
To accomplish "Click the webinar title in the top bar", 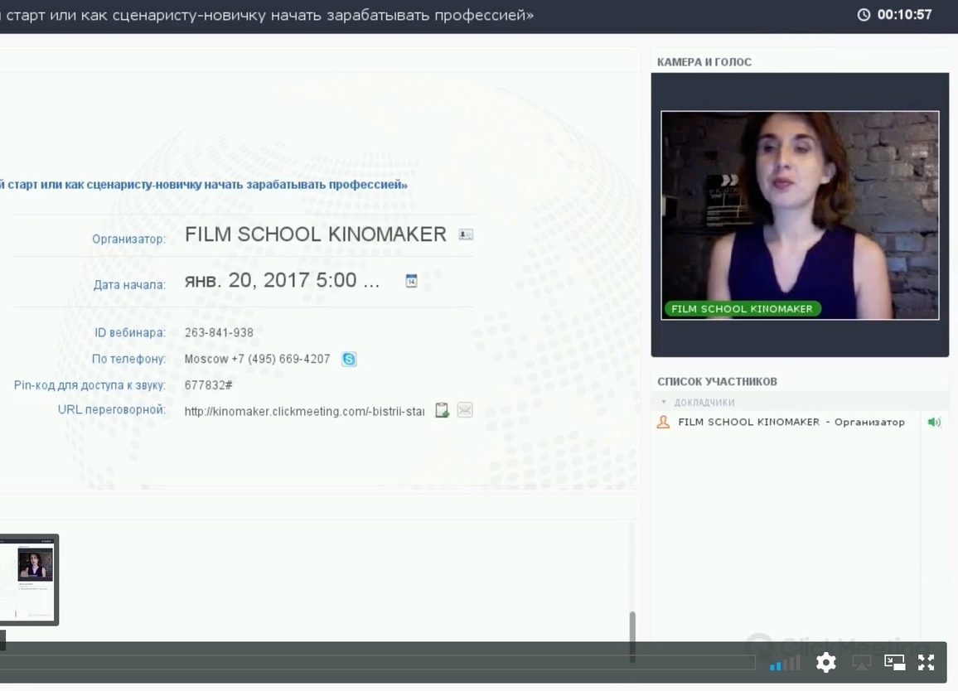I will [267, 15].
